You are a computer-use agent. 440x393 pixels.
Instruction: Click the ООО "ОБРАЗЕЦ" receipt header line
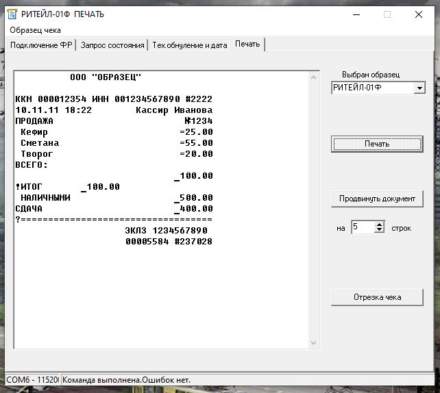point(106,77)
